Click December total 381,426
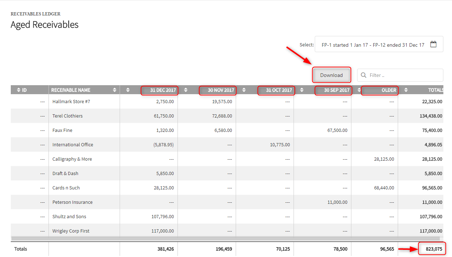Viewport: 452px width, 257px height. point(166,249)
